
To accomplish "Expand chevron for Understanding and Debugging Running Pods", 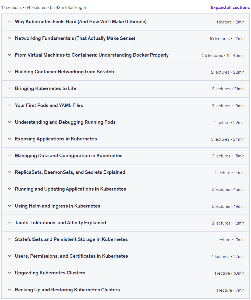I will tap(9, 122).
